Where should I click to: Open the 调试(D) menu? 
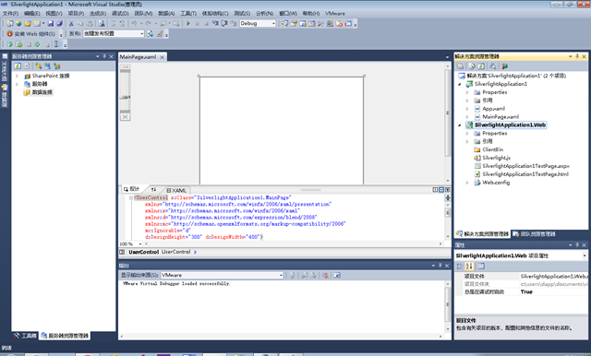[x=120, y=13]
